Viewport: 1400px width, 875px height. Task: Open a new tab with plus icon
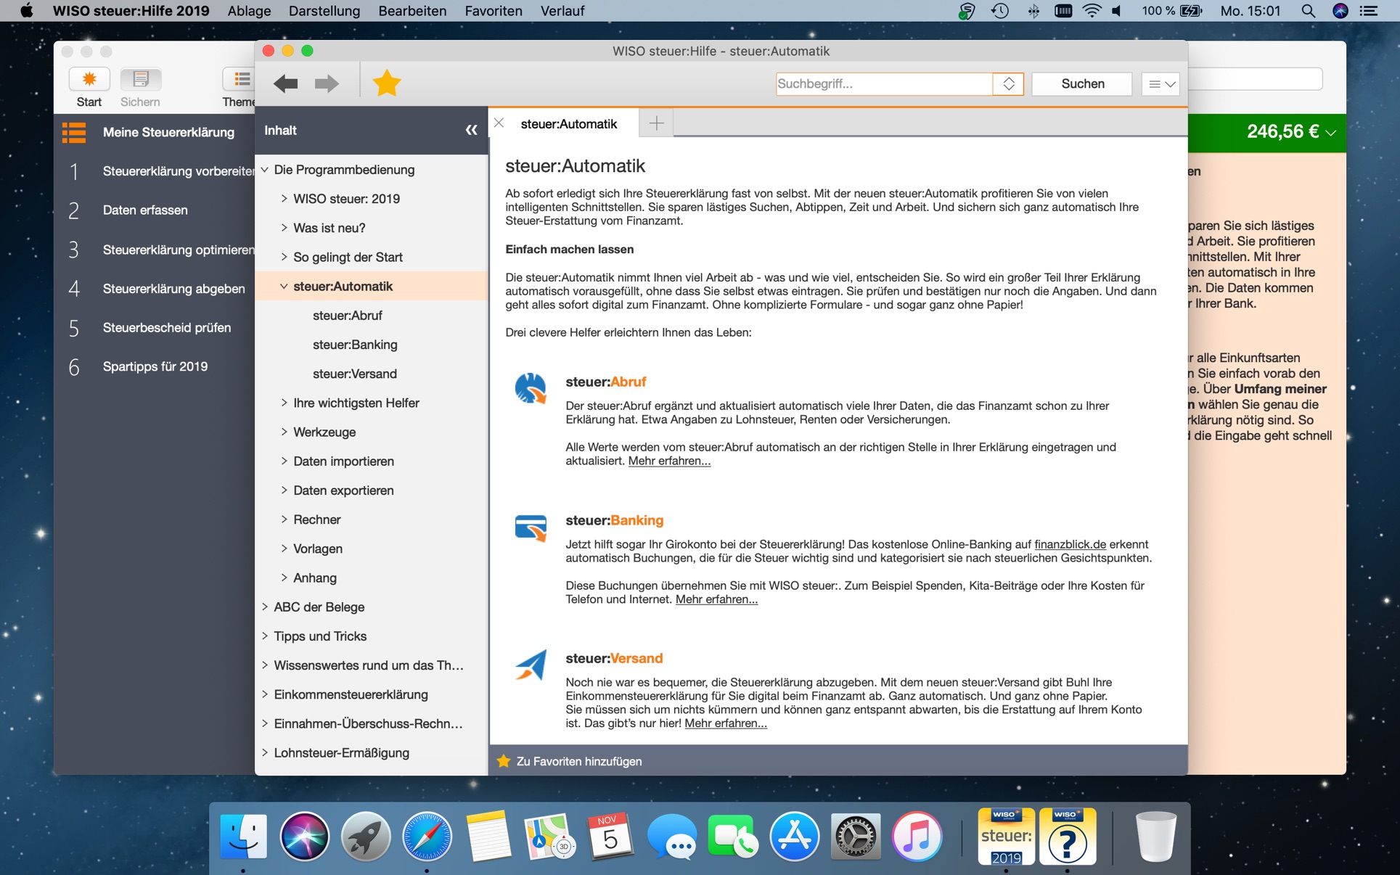click(x=656, y=123)
